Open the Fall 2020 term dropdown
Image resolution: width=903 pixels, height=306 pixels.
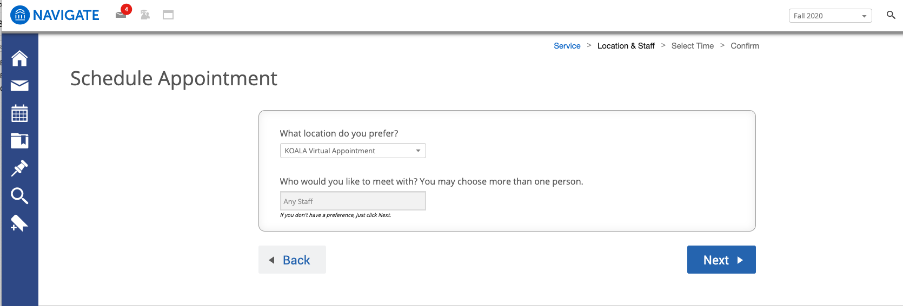click(x=830, y=16)
